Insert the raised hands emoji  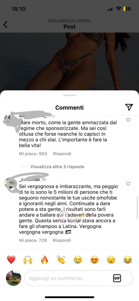(28, 260)
